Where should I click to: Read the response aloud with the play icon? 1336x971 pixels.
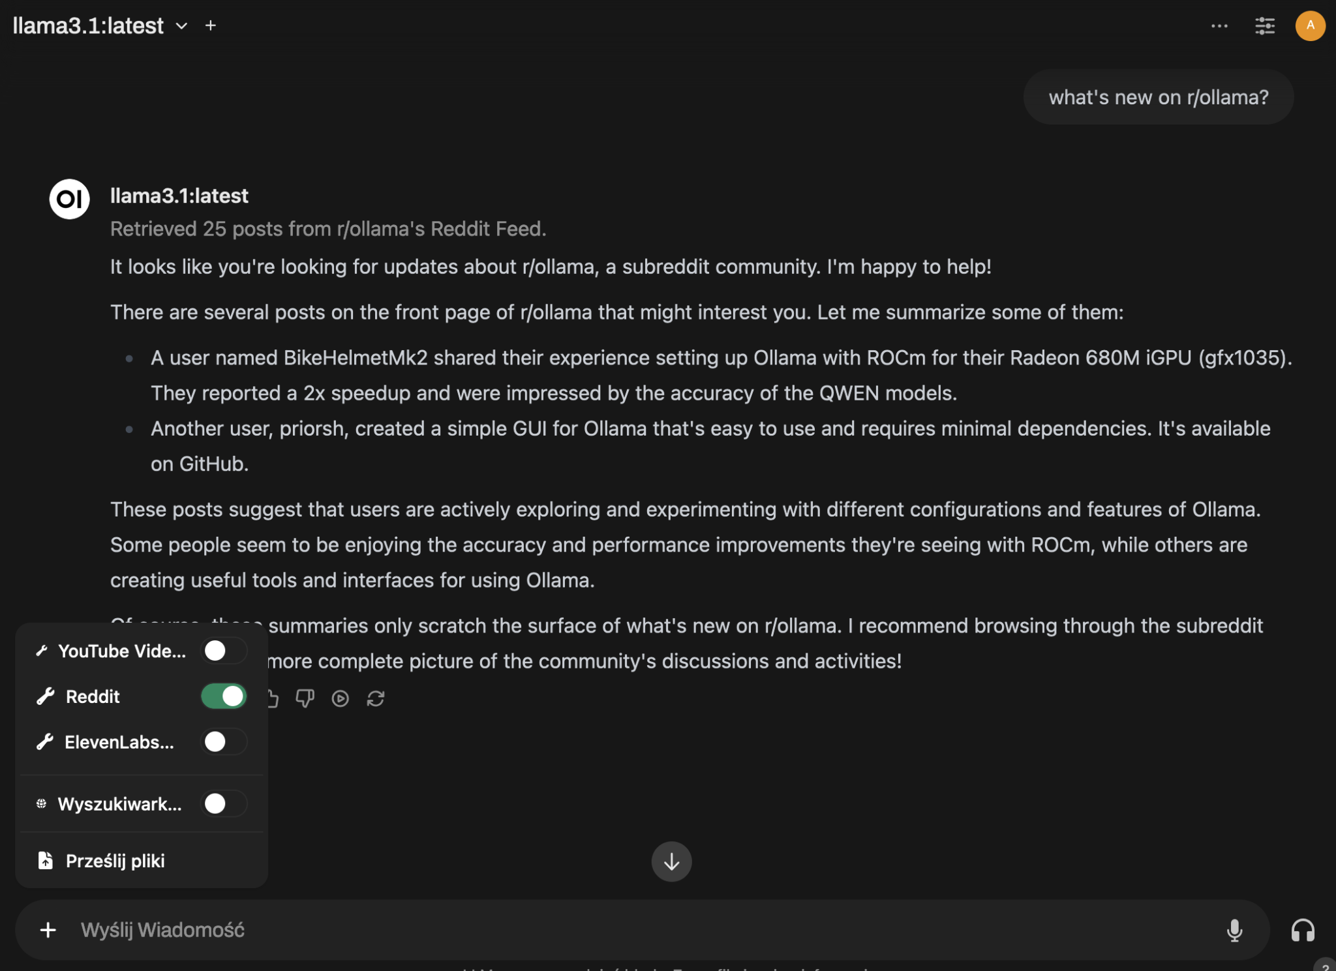tap(341, 698)
